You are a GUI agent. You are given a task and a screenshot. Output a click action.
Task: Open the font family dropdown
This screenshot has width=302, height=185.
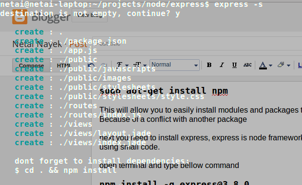(122, 65)
